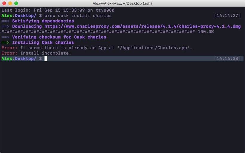Click the [16:16:33] timestamp
245x153 pixels.
pyautogui.click(x=227, y=58)
